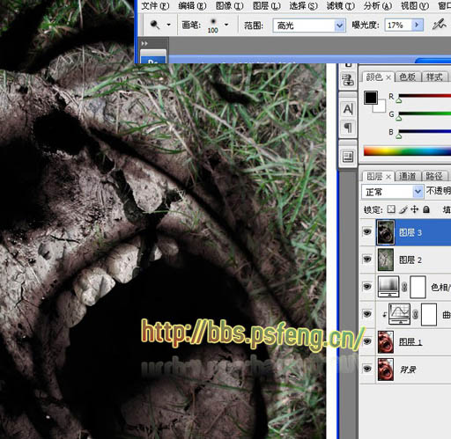Image resolution: width=451 pixels, height=439 pixels.
Task: Open the Paragraph panel icon
Action: (x=348, y=128)
